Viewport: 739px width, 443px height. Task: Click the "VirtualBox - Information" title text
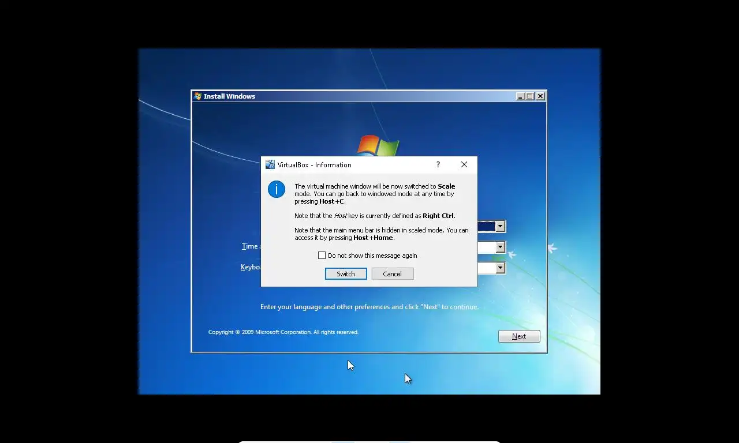(314, 165)
